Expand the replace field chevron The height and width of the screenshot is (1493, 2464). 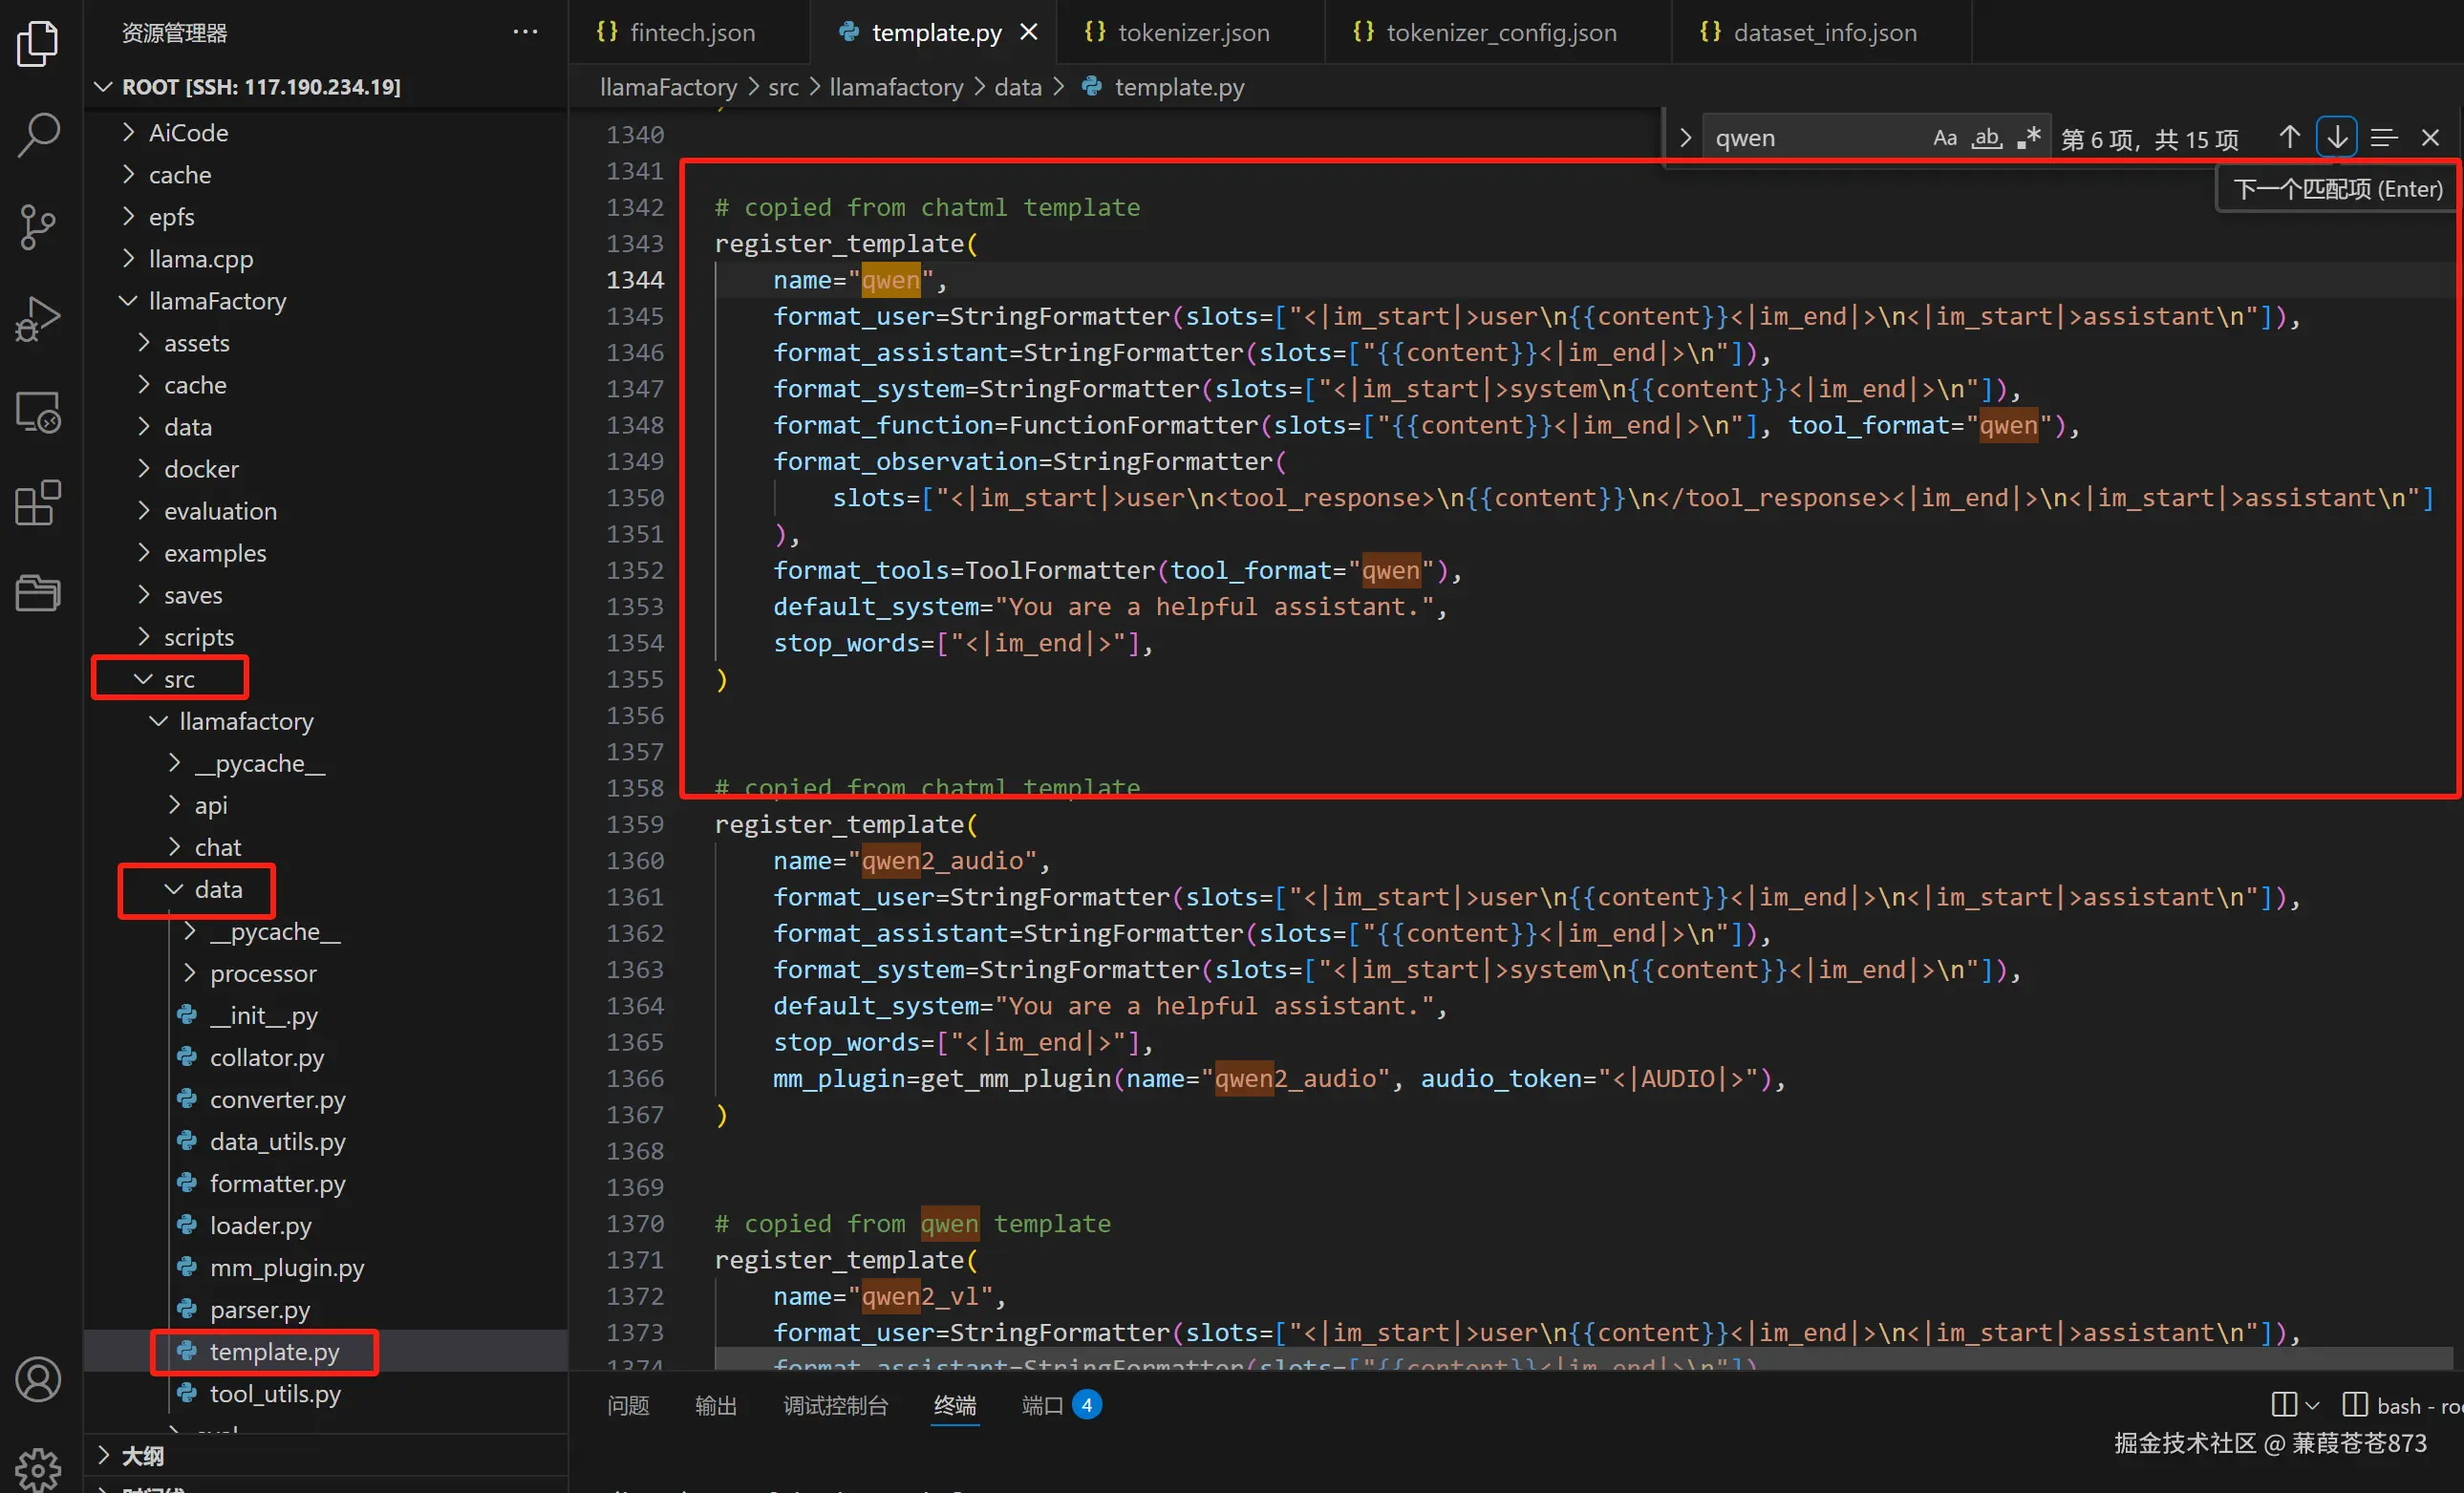pyautogui.click(x=1686, y=138)
